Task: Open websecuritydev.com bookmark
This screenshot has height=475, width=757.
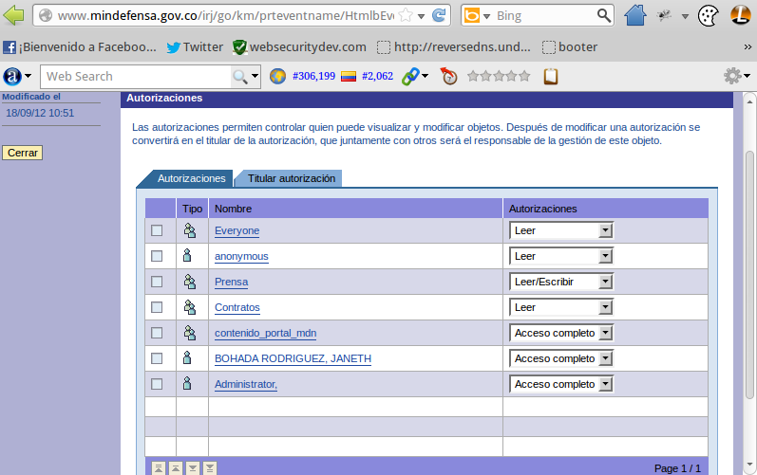Action: (x=299, y=47)
